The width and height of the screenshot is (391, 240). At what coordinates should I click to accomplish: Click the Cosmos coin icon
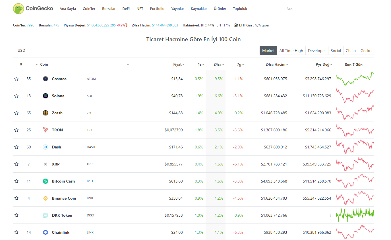pos(45,79)
